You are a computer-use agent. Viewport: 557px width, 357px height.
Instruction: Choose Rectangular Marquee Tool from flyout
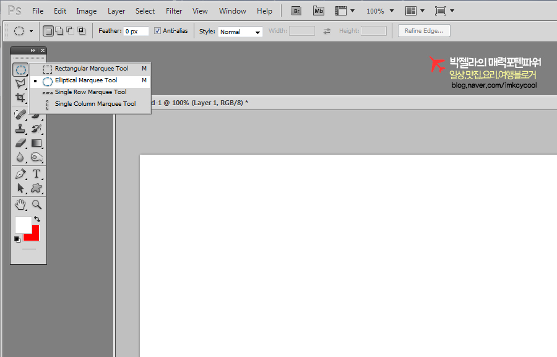[91, 69]
